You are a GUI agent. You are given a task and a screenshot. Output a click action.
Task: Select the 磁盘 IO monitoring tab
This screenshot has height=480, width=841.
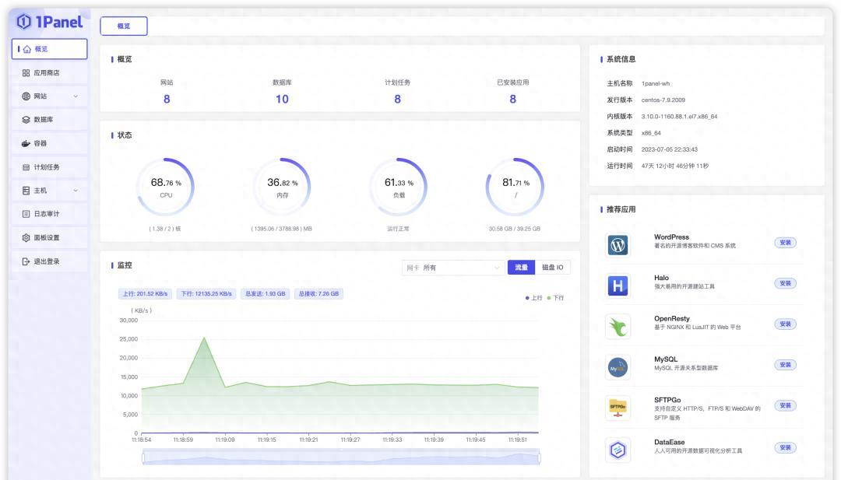pyautogui.click(x=552, y=268)
